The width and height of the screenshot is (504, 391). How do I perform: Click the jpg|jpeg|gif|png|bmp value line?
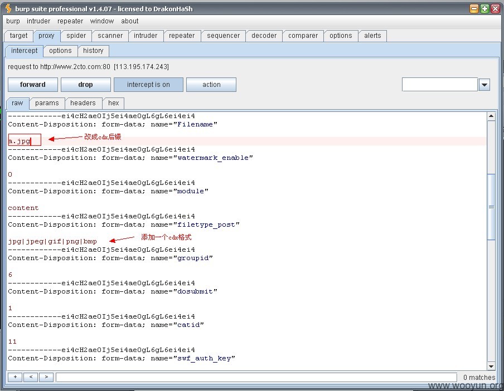pos(52,241)
